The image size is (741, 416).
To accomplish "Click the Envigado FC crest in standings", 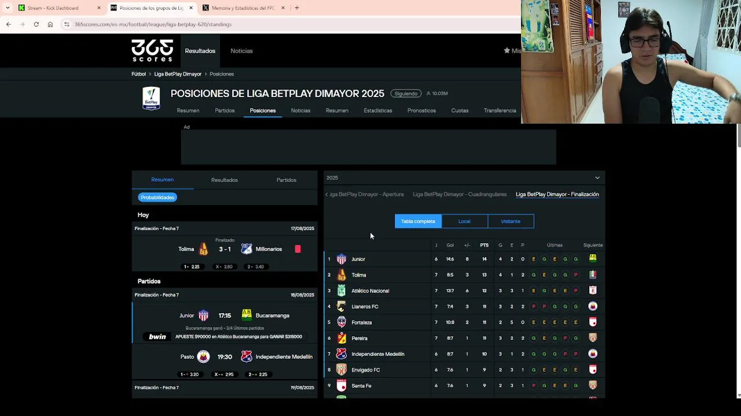I will (342, 370).
